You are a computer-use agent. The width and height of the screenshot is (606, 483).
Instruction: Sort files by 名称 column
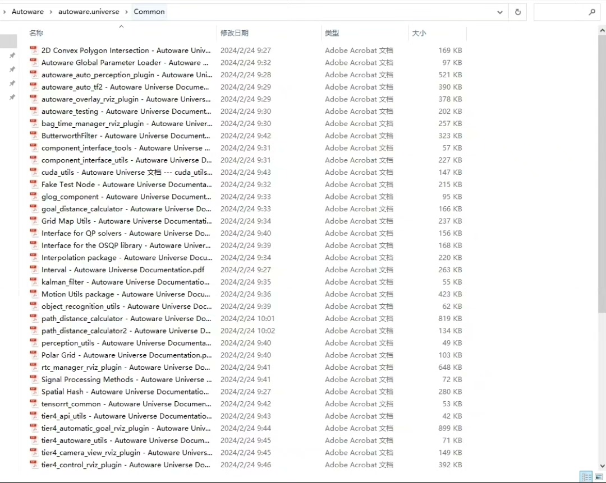pos(36,33)
